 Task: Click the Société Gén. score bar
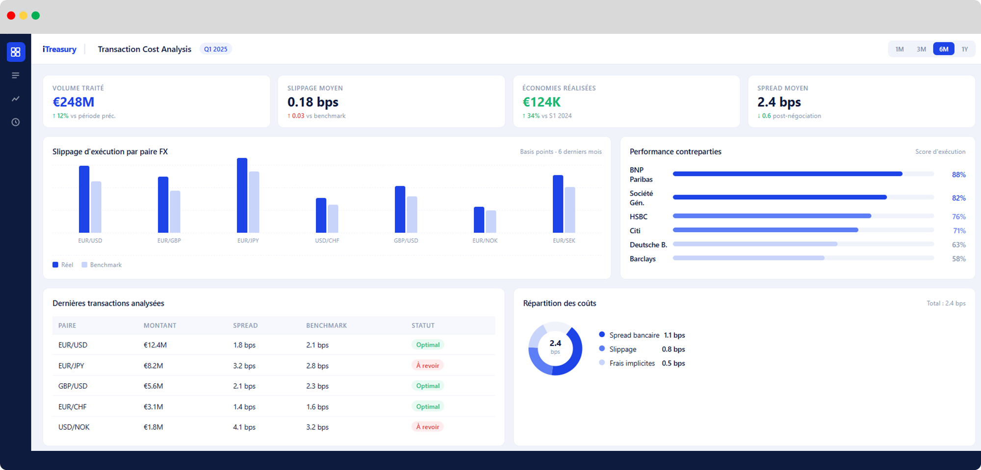pyautogui.click(x=803, y=197)
